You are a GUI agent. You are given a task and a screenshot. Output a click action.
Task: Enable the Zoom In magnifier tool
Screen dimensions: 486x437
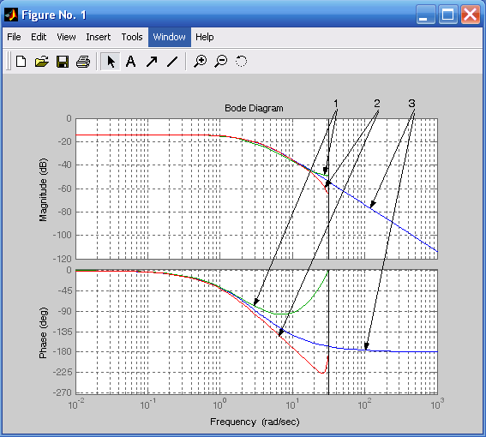(x=201, y=62)
